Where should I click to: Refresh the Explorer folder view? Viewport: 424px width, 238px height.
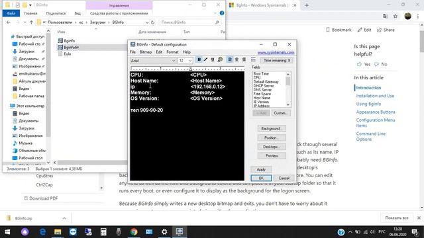click(152, 22)
